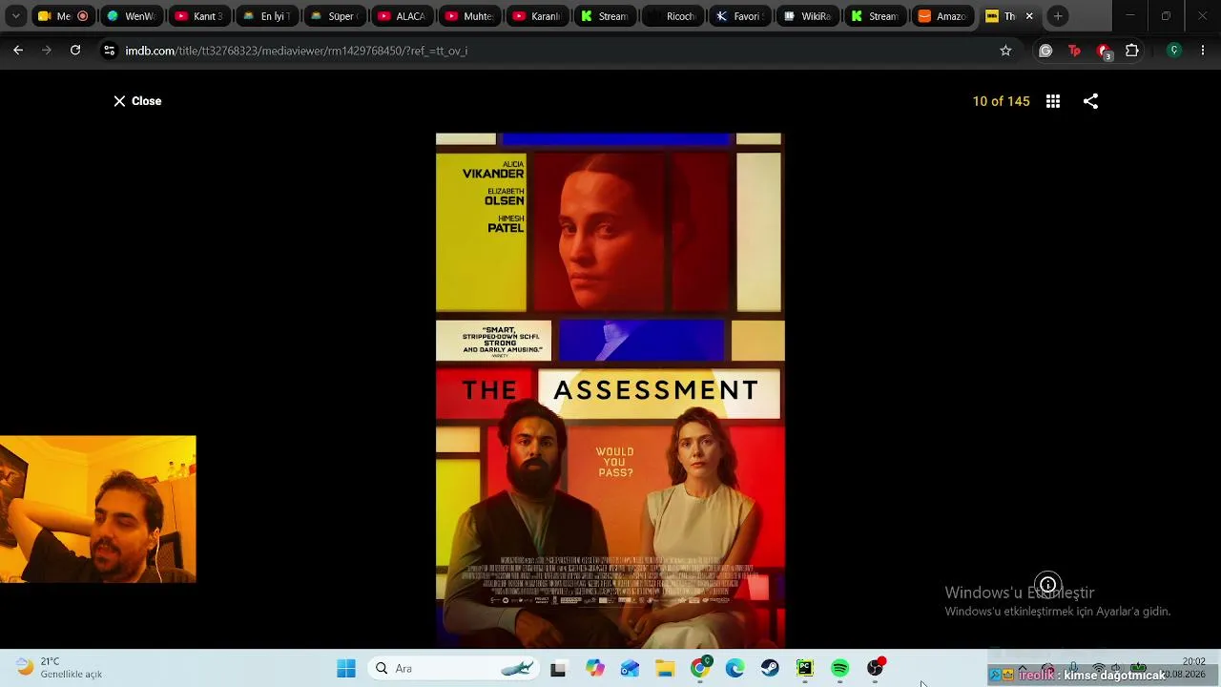The height and width of the screenshot is (687, 1221).
Task: Open PyCharm from the taskbar
Action: pos(805,669)
